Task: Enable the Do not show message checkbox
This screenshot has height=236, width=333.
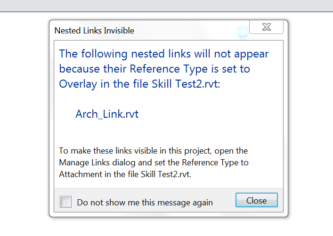Action: click(66, 202)
